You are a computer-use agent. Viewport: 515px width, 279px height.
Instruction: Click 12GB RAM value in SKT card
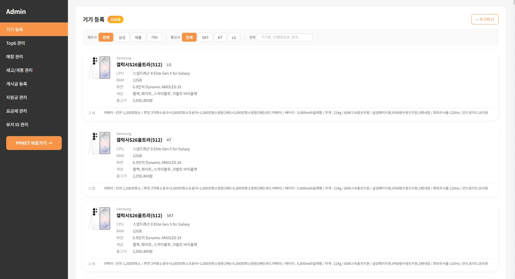point(137,231)
